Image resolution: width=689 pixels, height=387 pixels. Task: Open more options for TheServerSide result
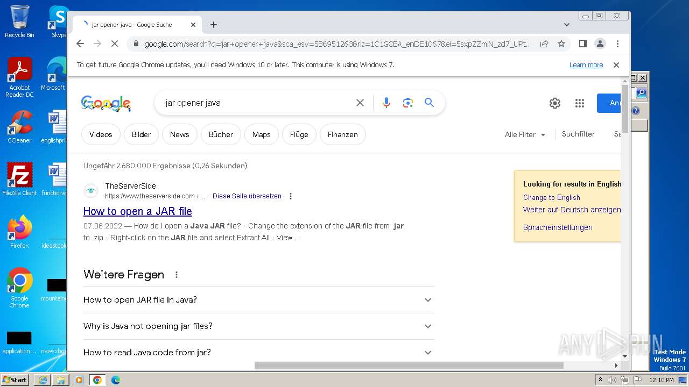[x=291, y=196]
